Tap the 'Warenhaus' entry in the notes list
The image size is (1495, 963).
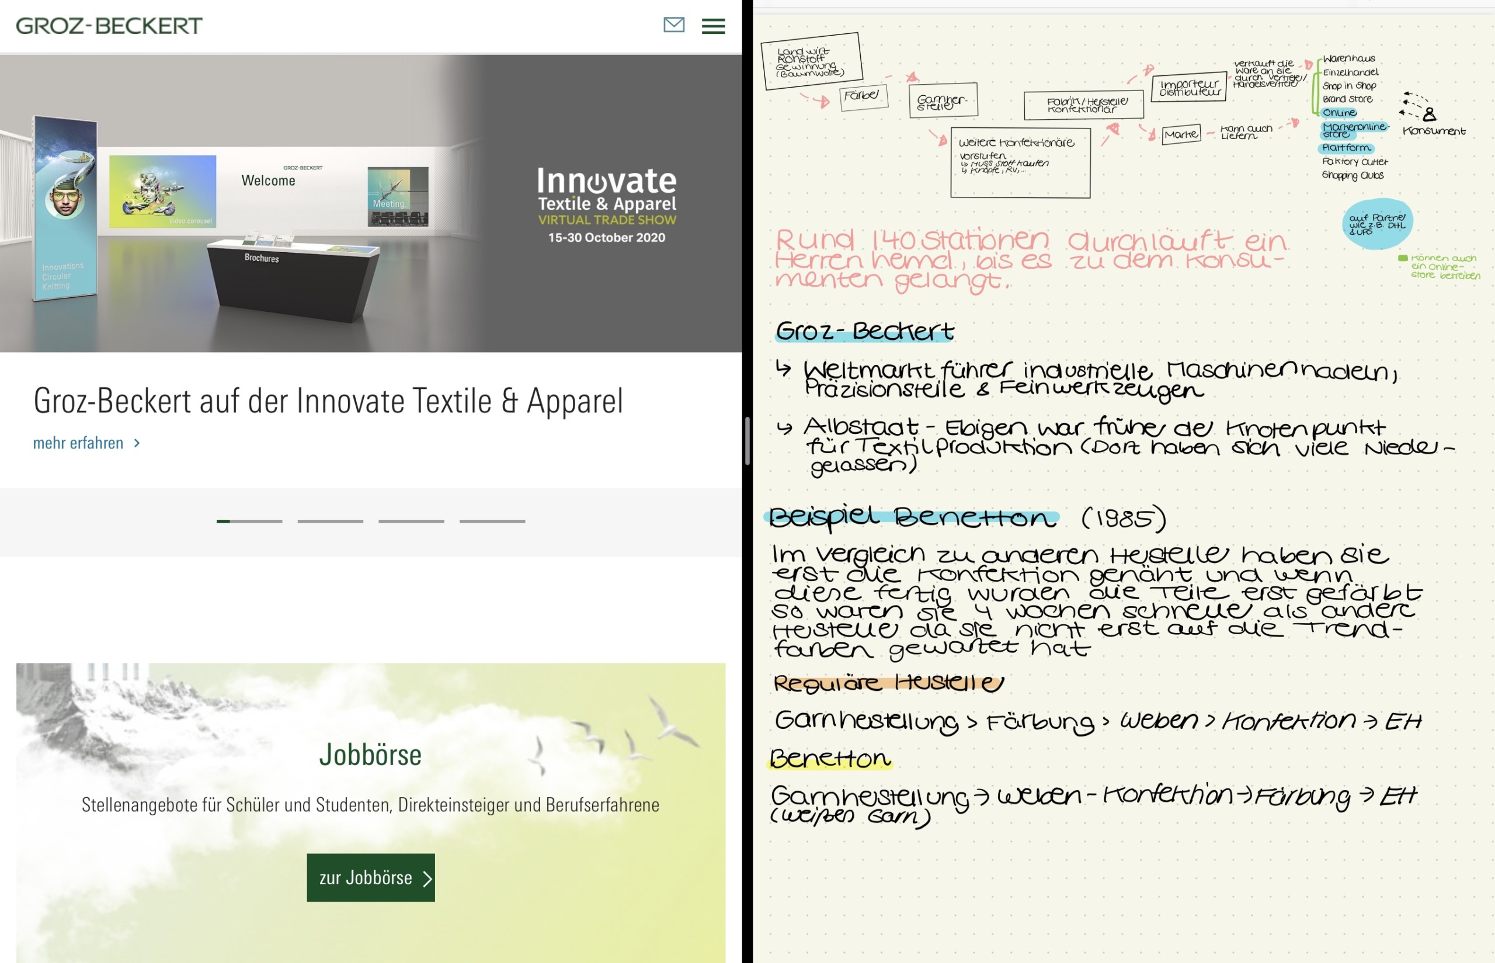click(1348, 59)
